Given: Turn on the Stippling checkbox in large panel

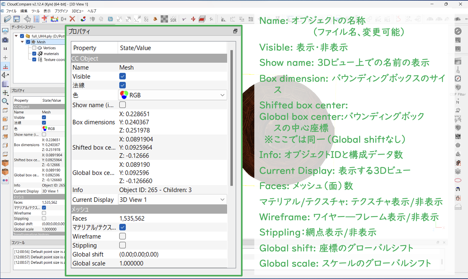Looking at the screenshot, I should (123, 245).
